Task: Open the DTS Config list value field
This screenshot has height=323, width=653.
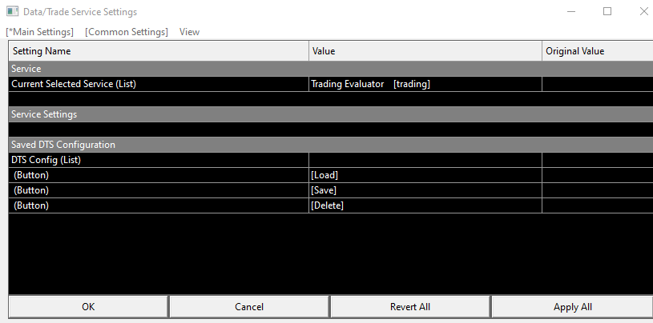Action: click(425, 160)
